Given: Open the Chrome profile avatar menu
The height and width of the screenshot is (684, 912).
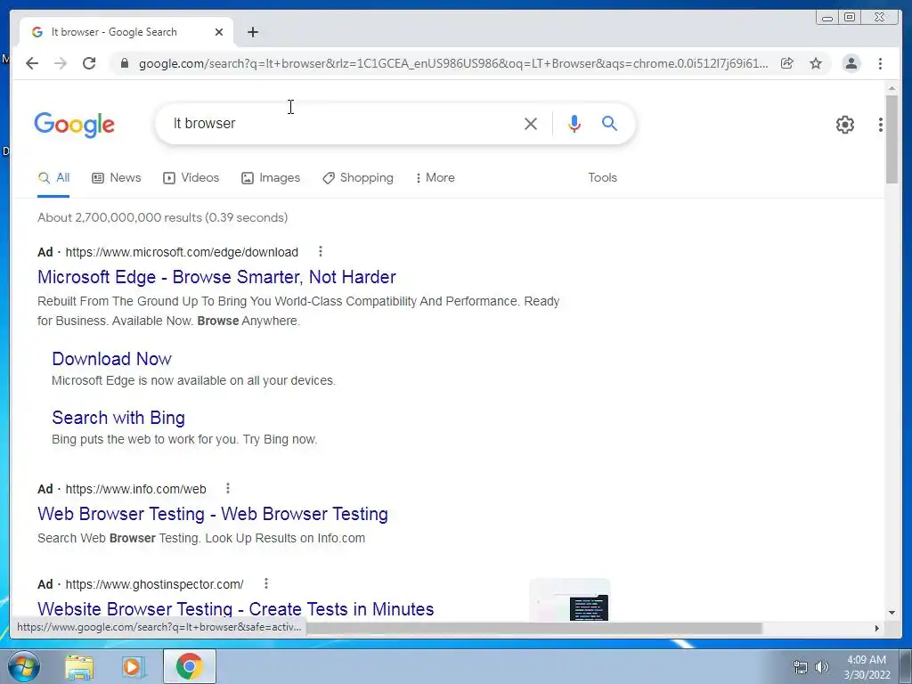Looking at the screenshot, I should tap(851, 63).
